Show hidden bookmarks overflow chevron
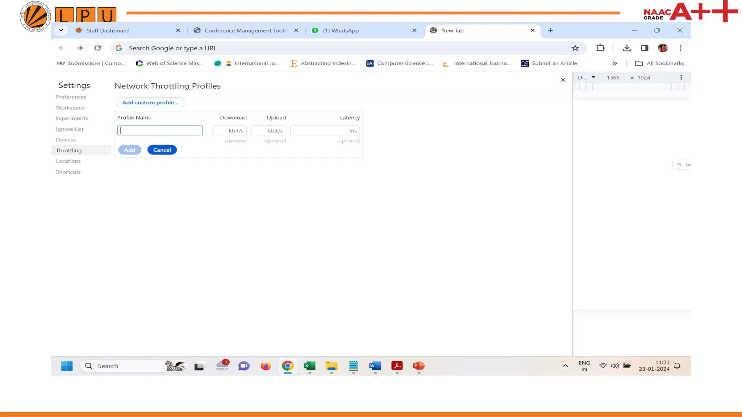Screen dimensions: 742x417 coord(615,63)
